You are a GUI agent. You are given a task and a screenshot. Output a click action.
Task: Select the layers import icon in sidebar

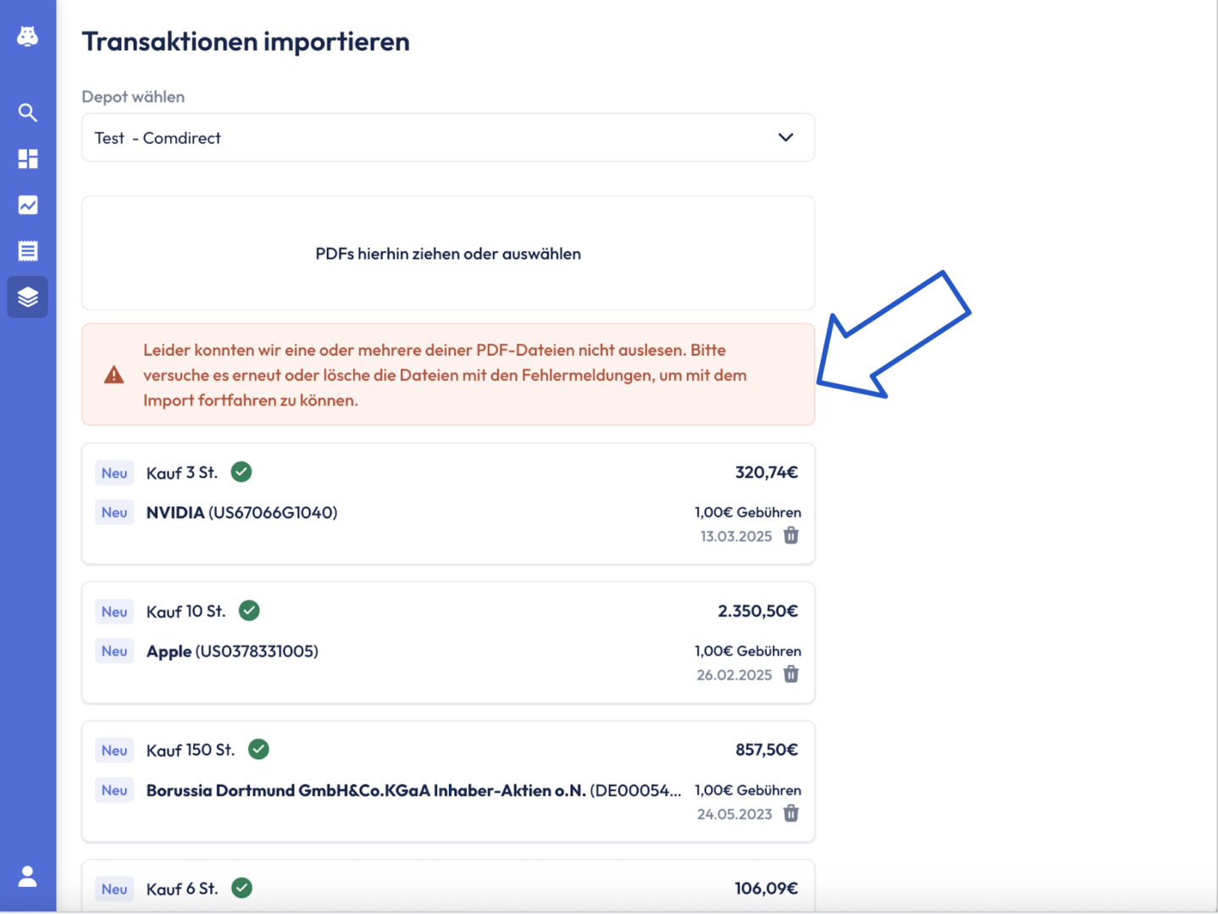click(28, 297)
